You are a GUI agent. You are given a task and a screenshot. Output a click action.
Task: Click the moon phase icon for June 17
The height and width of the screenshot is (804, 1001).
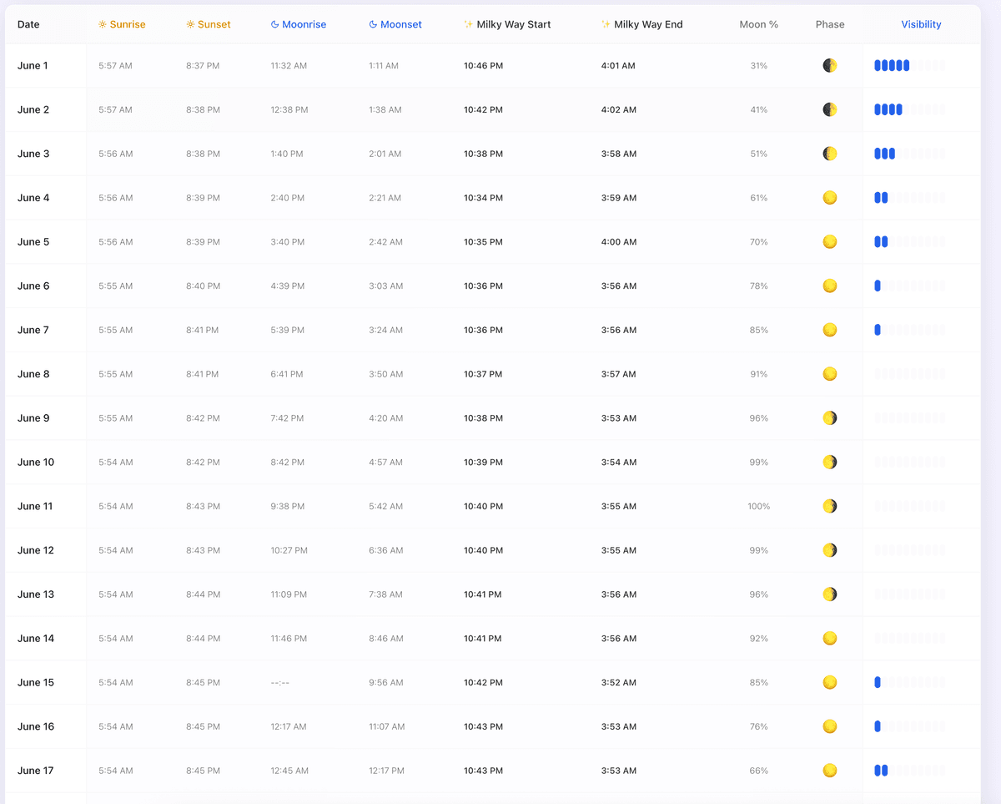(x=830, y=771)
